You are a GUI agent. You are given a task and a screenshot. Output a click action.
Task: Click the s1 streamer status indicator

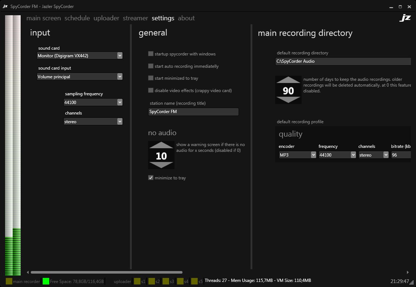tap(137, 281)
